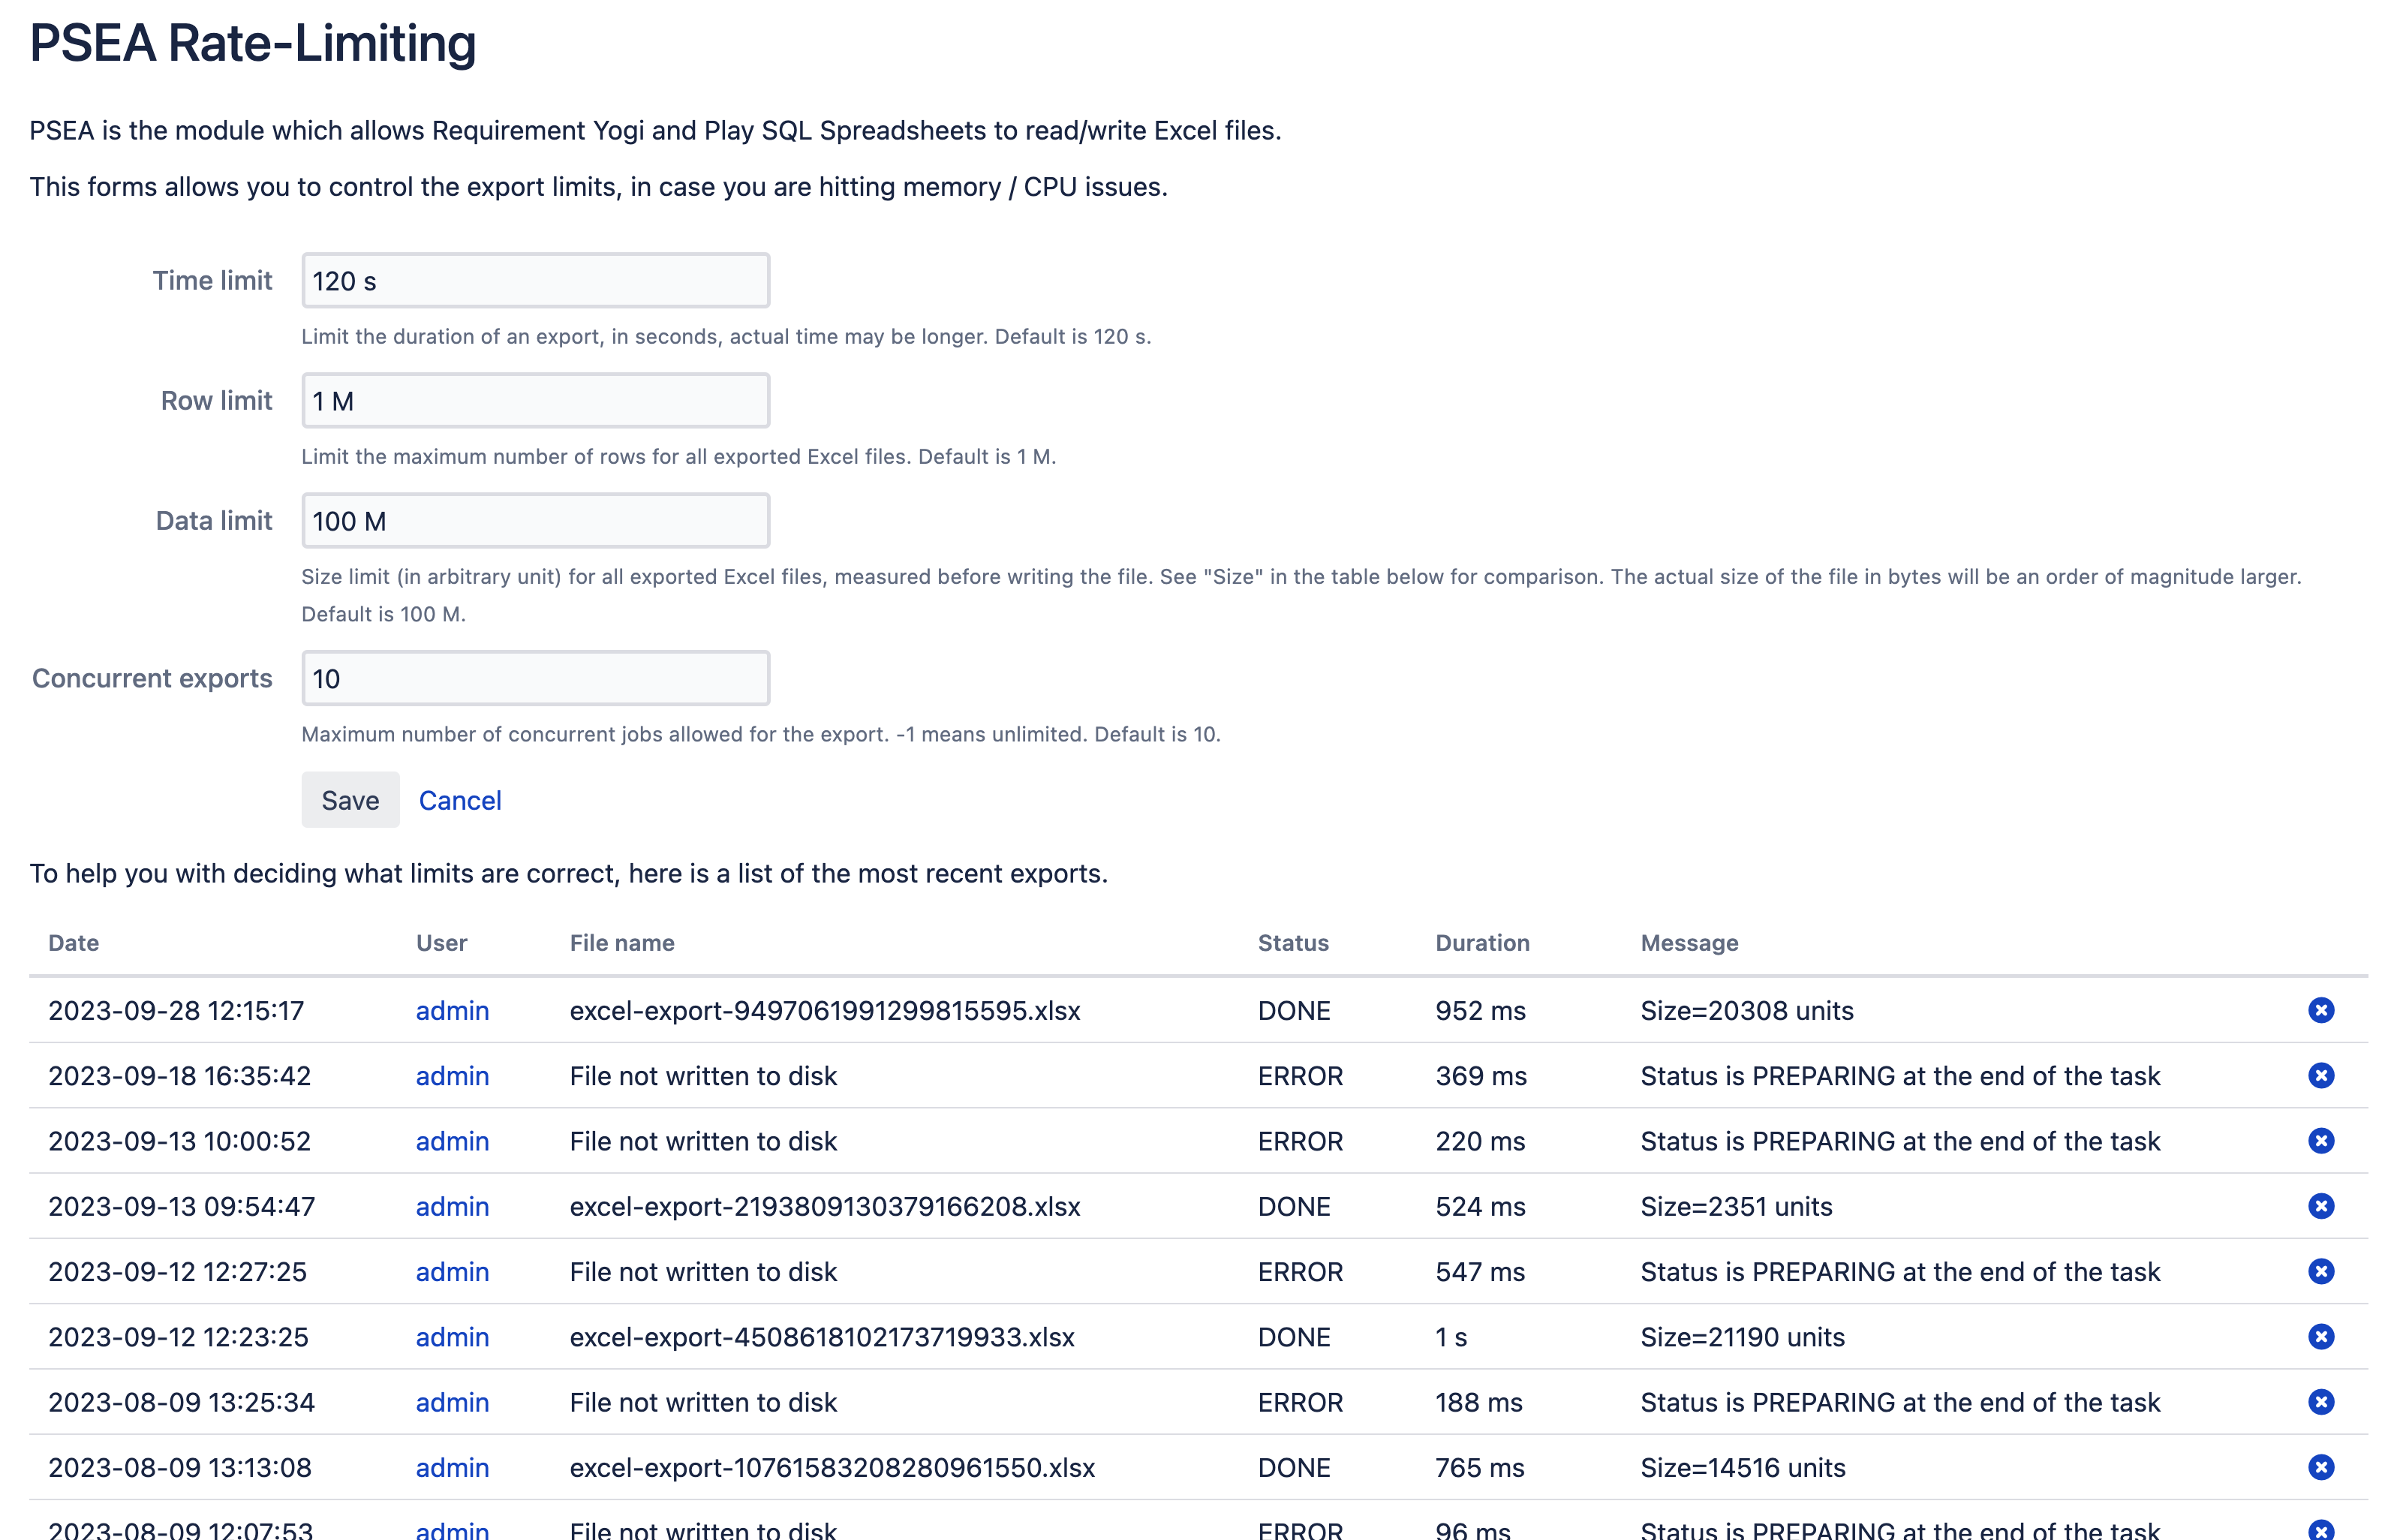Focus the Time limit input field
Image resolution: width=2394 pixels, height=1540 pixels.
[535, 281]
